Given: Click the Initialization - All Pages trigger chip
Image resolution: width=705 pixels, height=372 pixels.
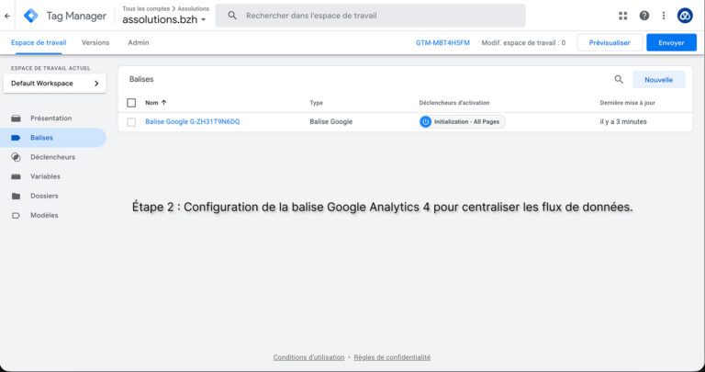Looking at the screenshot, I should coord(463,122).
